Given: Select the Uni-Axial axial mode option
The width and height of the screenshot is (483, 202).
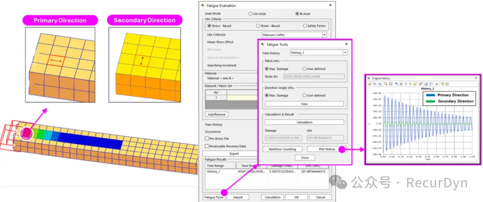Looking at the screenshot, I should point(250,14).
